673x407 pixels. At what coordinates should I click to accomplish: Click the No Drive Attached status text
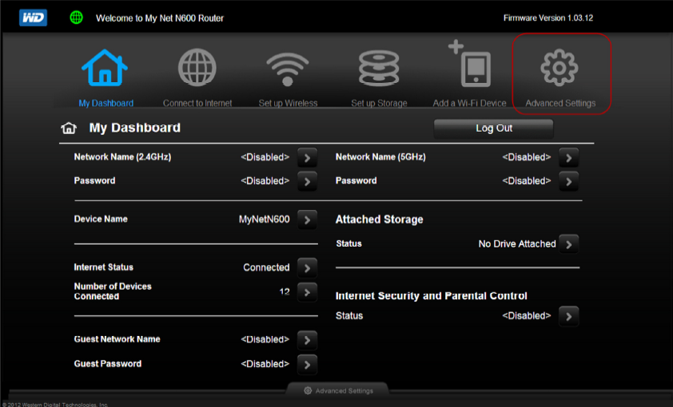pyautogui.click(x=517, y=243)
